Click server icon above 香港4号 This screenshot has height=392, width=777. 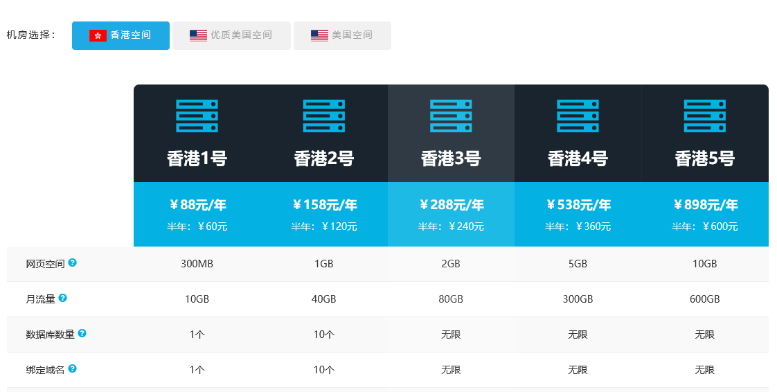(578, 116)
